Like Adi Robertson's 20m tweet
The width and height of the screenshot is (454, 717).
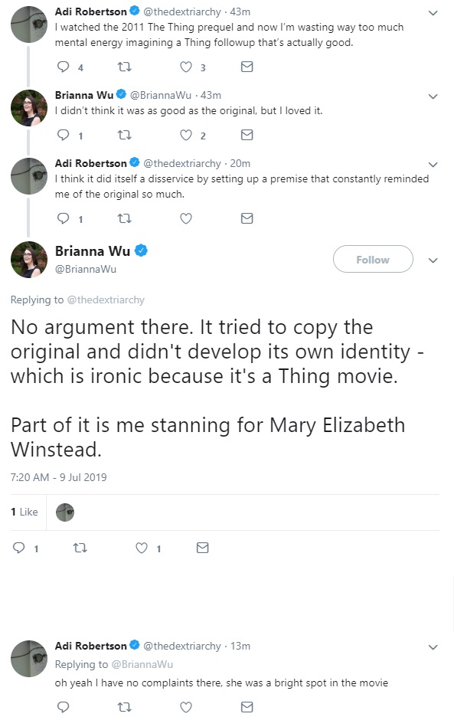[185, 218]
